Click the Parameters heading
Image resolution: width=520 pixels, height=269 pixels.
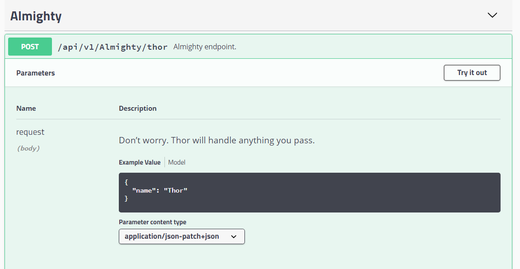35,72
